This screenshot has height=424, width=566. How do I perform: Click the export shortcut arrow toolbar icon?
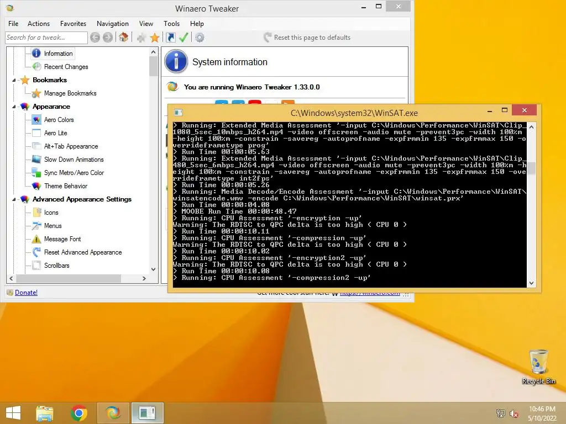170,37
